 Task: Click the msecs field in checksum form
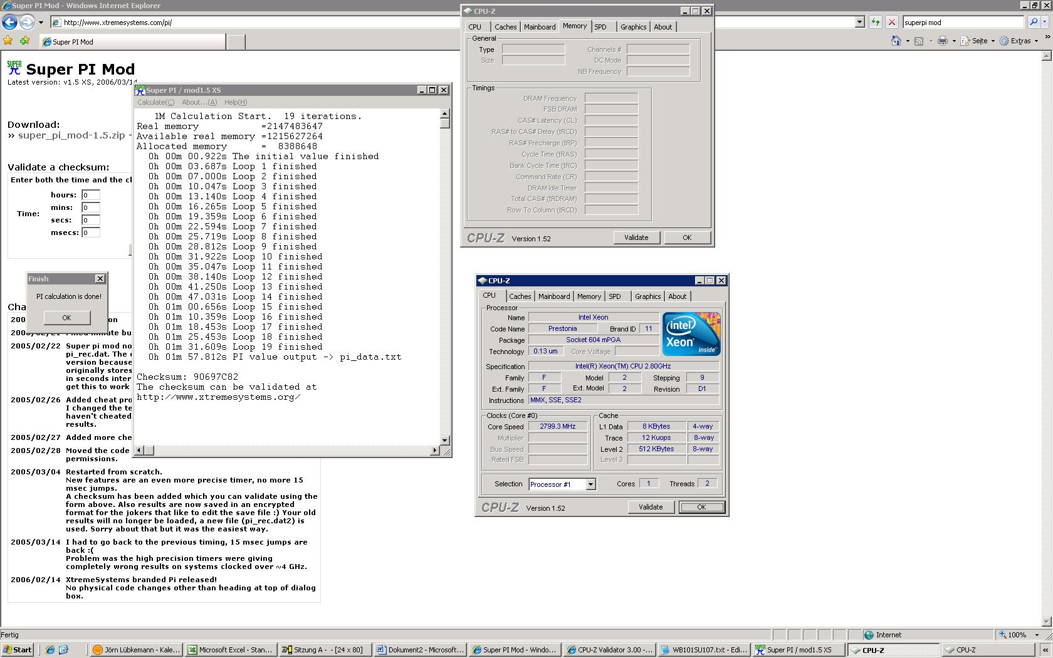(x=91, y=232)
